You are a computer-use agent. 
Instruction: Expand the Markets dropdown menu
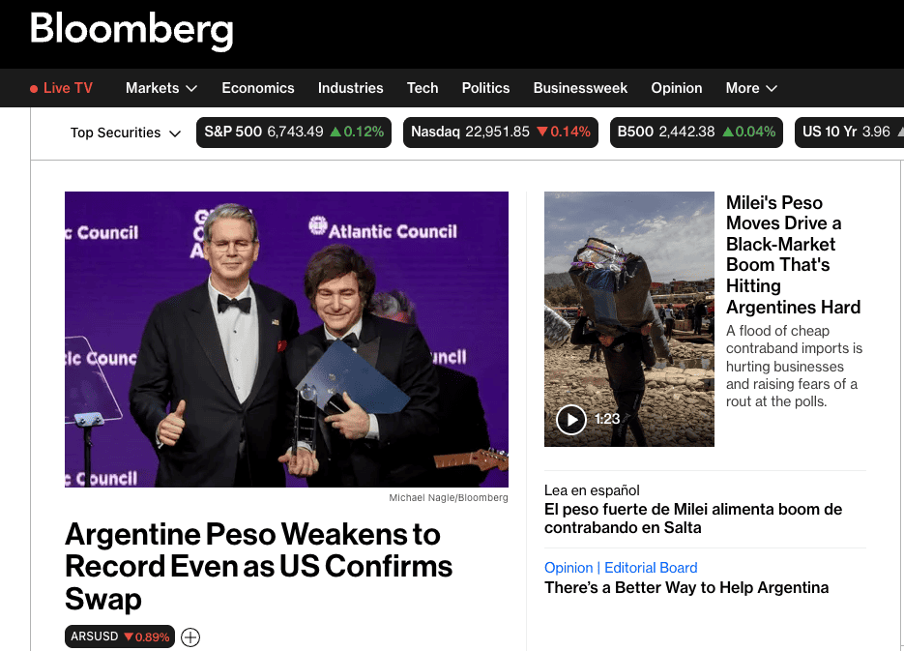coord(161,88)
